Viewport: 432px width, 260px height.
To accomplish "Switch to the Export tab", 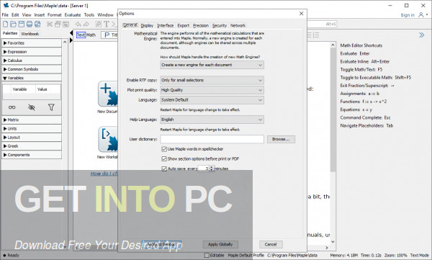I will pos(183,25).
